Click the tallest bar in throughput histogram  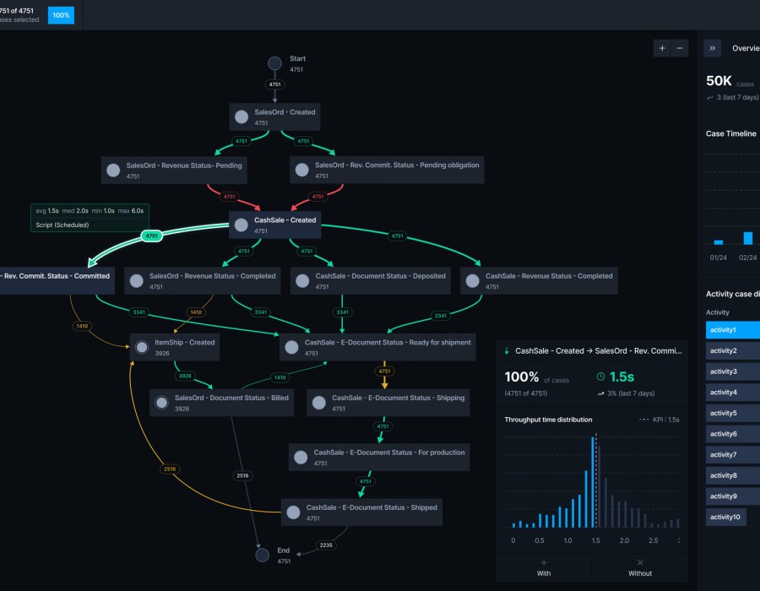point(592,481)
